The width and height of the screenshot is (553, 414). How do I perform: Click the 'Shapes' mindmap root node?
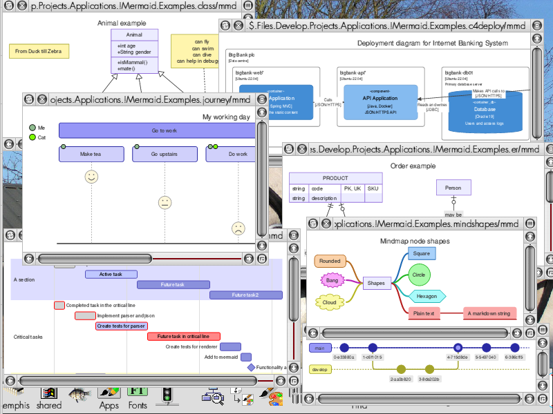376,283
